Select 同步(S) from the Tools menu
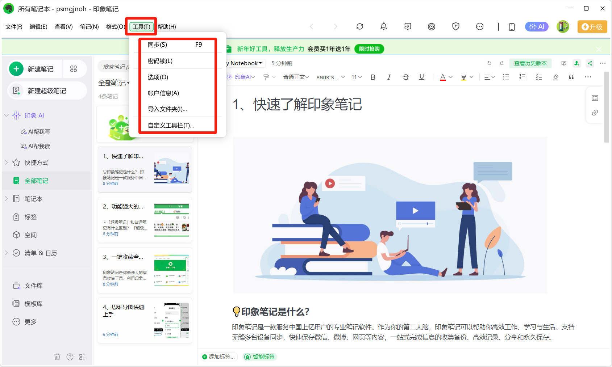Viewport: 612px width, 367px height. pyautogui.click(x=178, y=45)
